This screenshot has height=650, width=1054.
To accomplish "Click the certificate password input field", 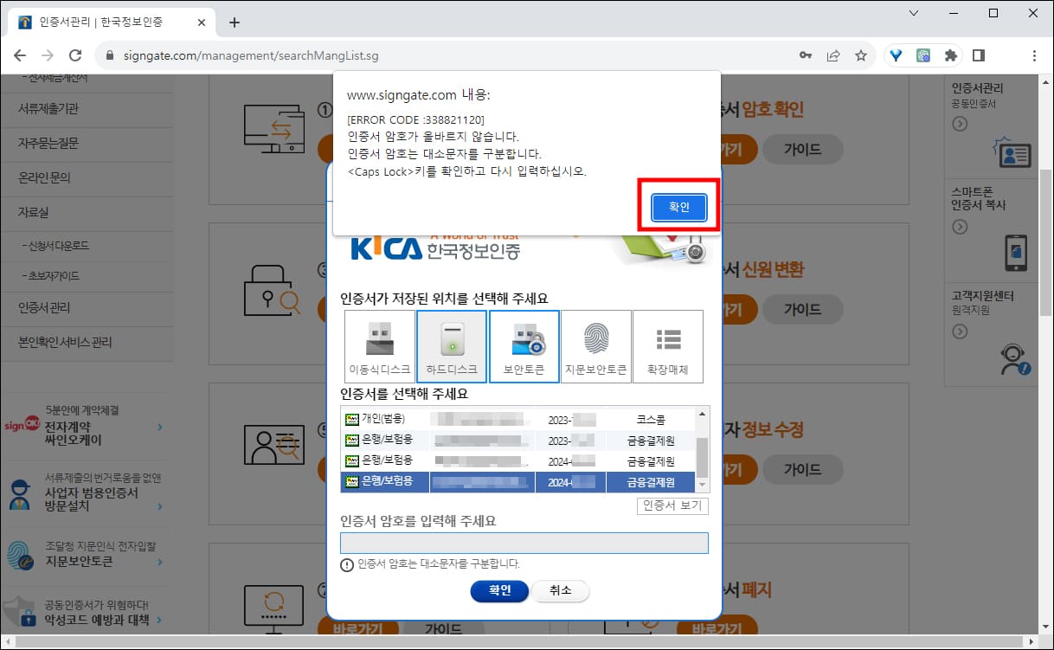I will (524, 543).
